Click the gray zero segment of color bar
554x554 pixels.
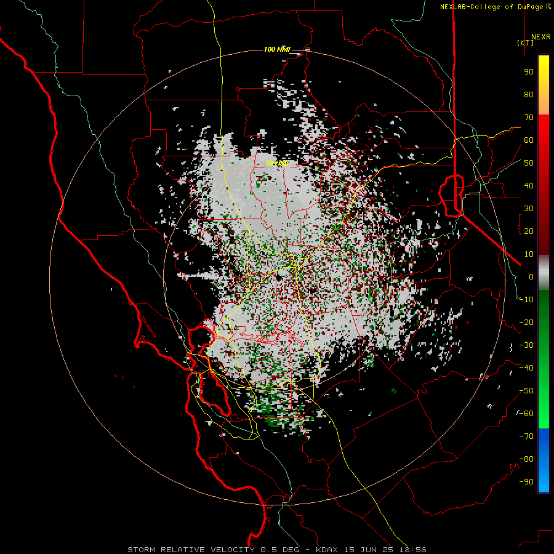point(544,273)
